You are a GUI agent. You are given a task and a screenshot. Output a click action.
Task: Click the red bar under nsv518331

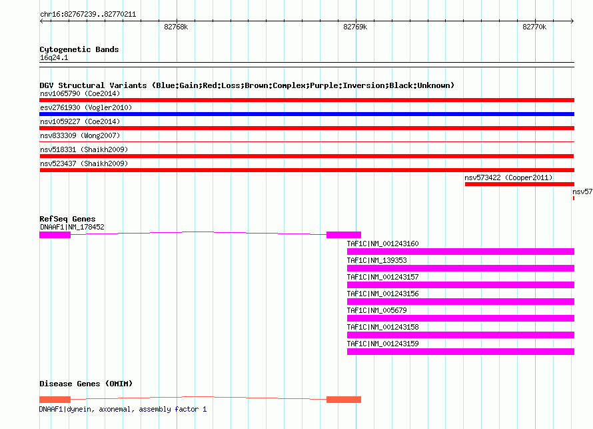306,156
